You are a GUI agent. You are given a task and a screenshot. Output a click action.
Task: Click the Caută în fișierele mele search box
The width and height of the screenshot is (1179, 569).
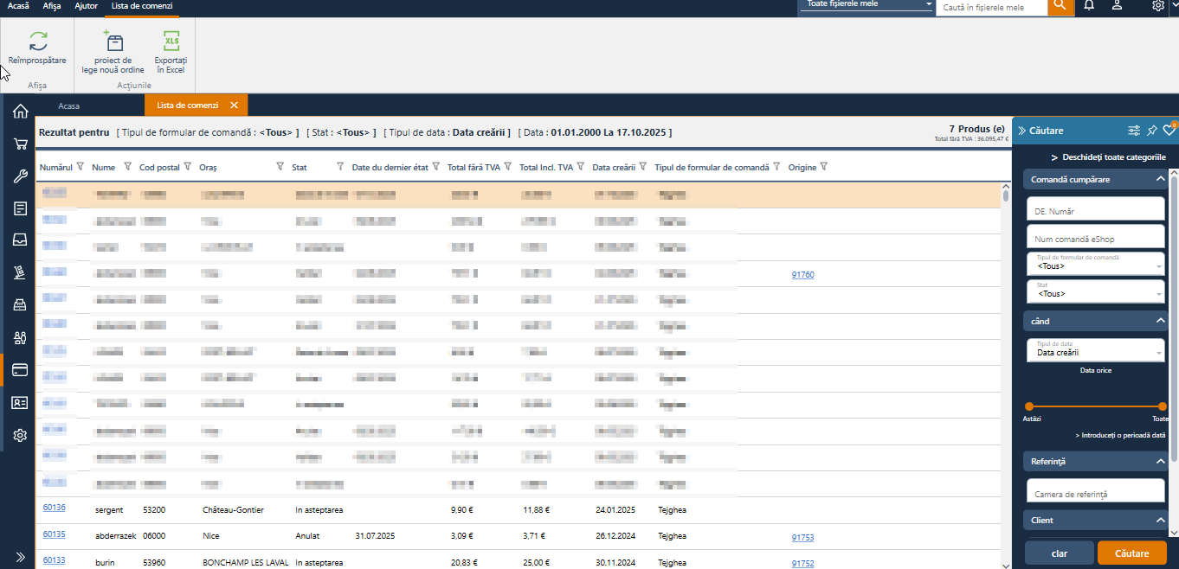click(x=991, y=7)
